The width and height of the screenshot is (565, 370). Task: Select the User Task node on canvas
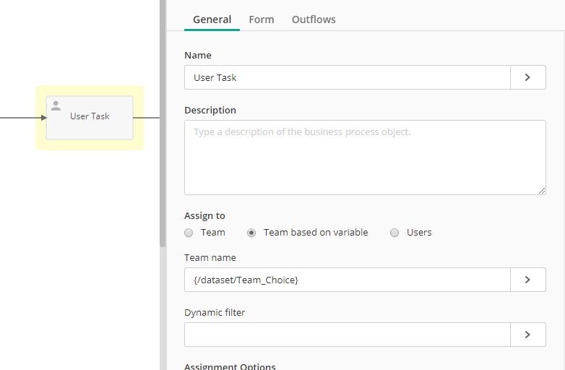(x=90, y=118)
